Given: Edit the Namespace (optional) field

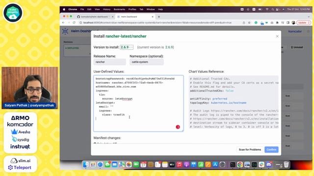Looking at the screenshot, I should pos(146,62).
